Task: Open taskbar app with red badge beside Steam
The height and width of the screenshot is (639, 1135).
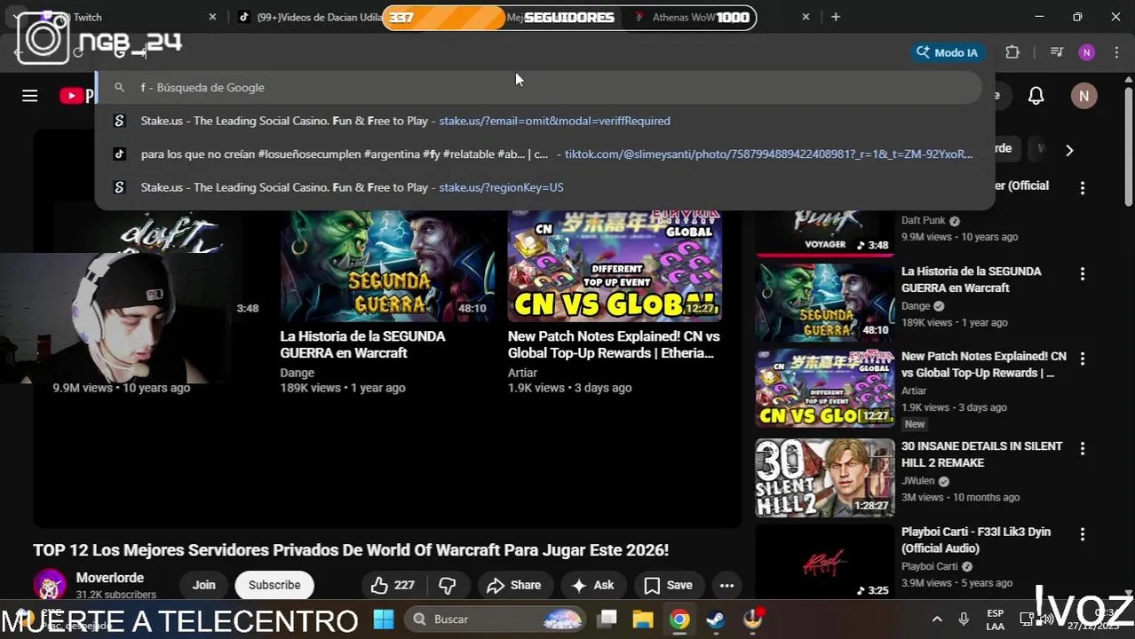Action: point(753,619)
